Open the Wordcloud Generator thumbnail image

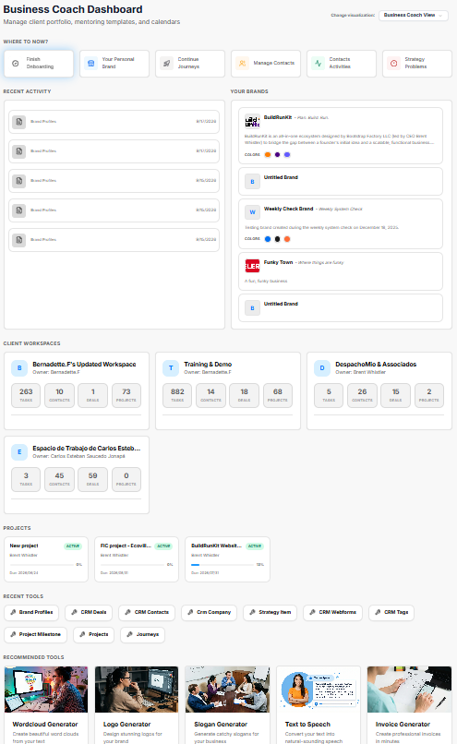point(46,690)
